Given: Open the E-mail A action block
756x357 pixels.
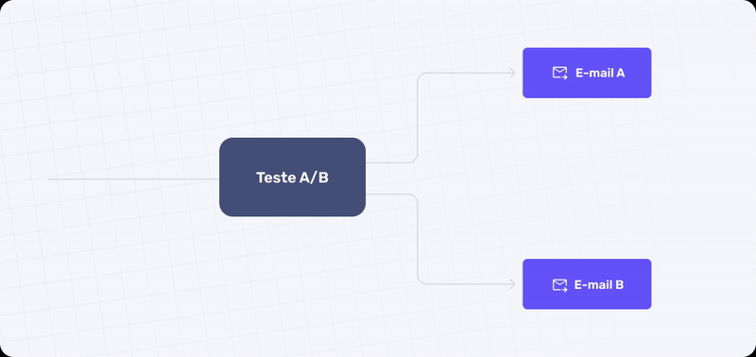Looking at the screenshot, I should coord(587,73).
